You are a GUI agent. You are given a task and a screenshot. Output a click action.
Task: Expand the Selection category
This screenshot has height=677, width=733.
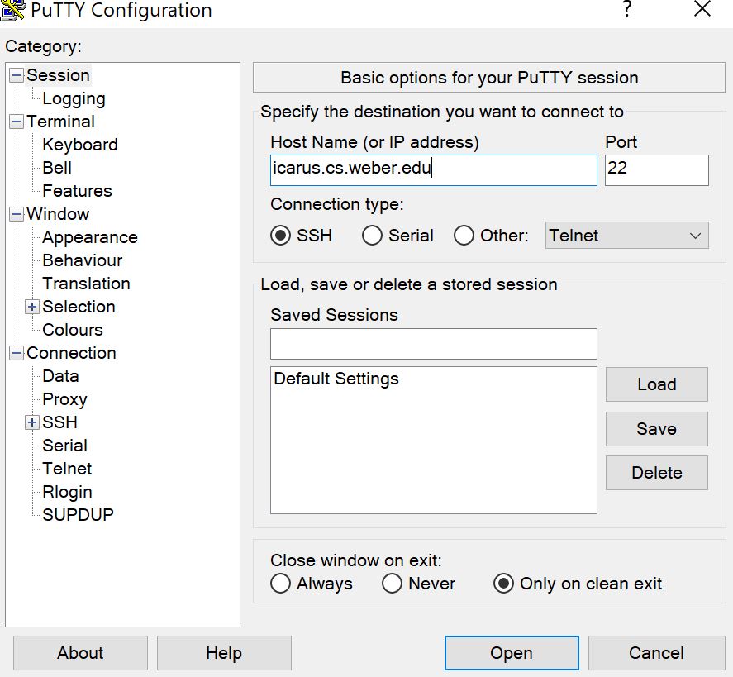pyautogui.click(x=31, y=307)
